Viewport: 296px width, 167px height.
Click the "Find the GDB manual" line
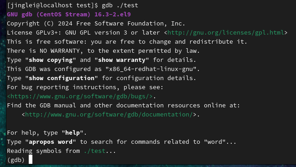coord(124,106)
